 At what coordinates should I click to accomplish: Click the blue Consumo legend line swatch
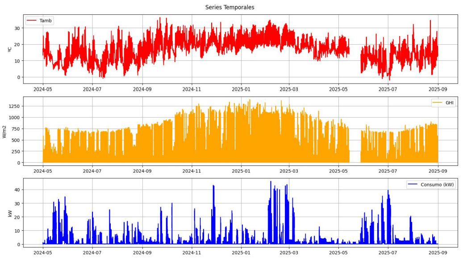click(x=413, y=185)
